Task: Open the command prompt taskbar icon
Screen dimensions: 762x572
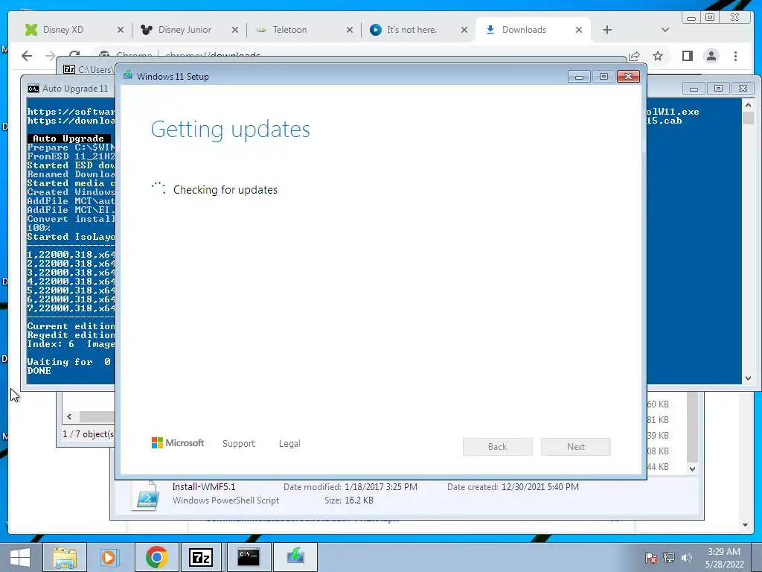Action: (249, 557)
